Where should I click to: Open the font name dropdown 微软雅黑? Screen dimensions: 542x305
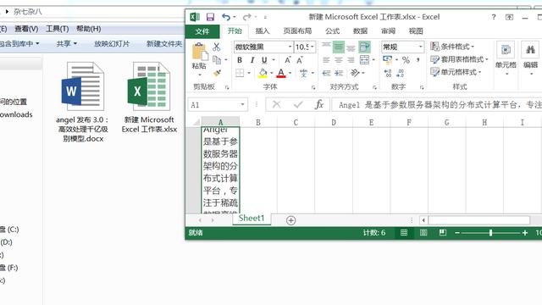pyautogui.click(x=290, y=47)
